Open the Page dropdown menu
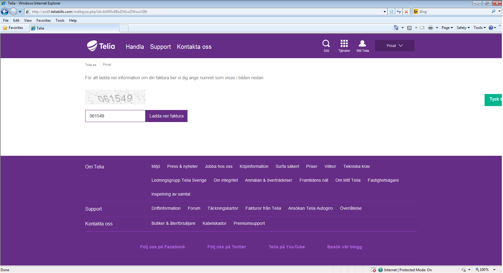Image resolution: width=503 pixels, height=273 pixels. coord(447,28)
